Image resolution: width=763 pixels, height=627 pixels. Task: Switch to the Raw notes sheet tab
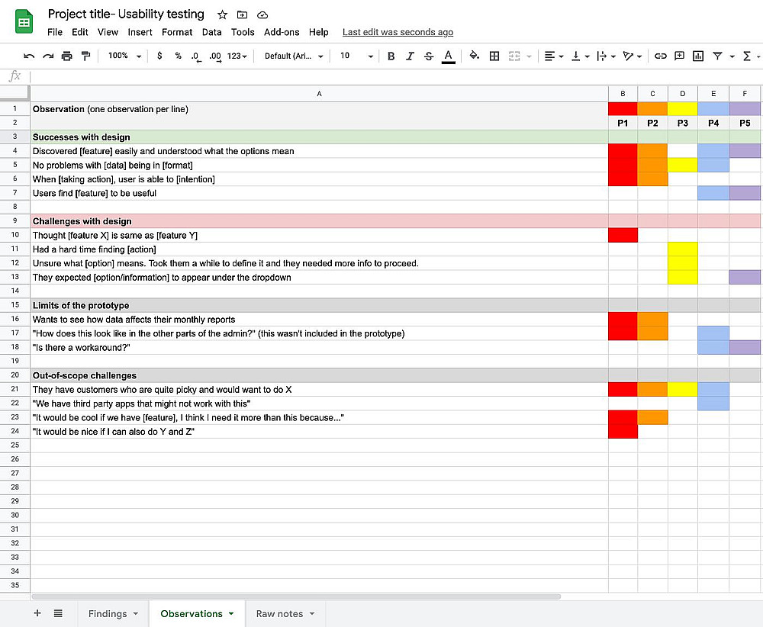tap(285, 613)
